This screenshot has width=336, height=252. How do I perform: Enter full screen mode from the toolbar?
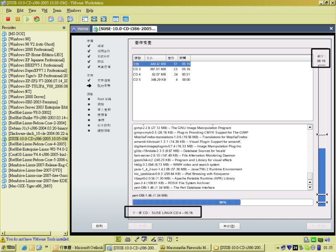tap(94, 19)
